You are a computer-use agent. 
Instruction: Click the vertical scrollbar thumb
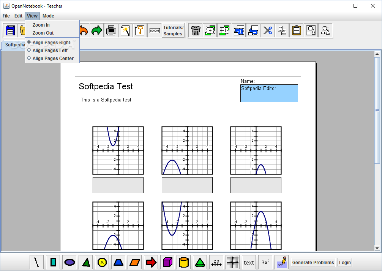[377, 110]
